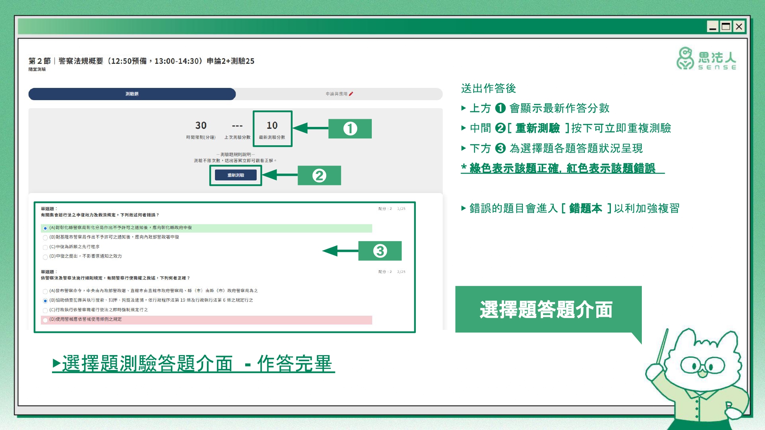
Task: Click the green number ① marker box
Action: pyautogui.click(x=350, y=128)
